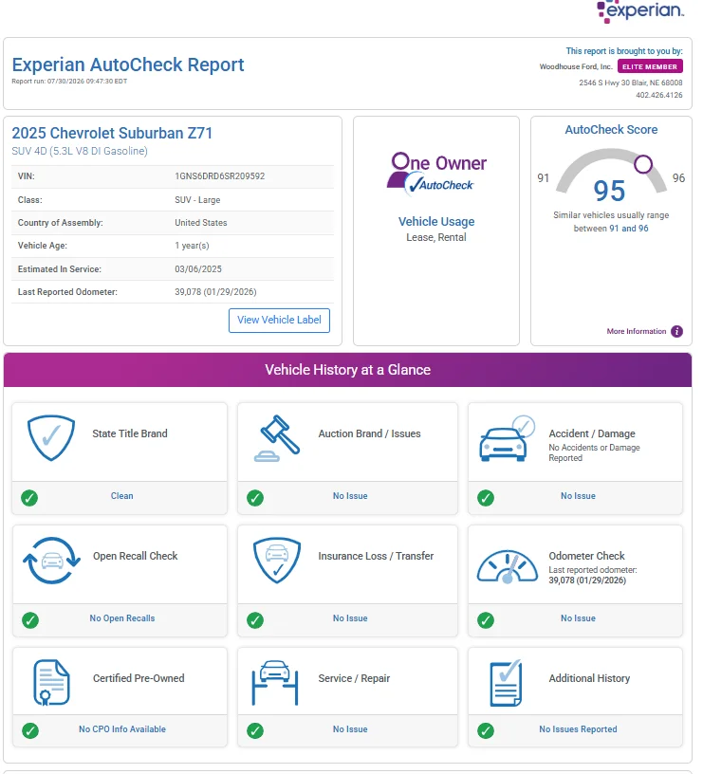Click the 2025 Chevrolet Suburban Z71 title

pyautogui.click(x=112, y=134)
